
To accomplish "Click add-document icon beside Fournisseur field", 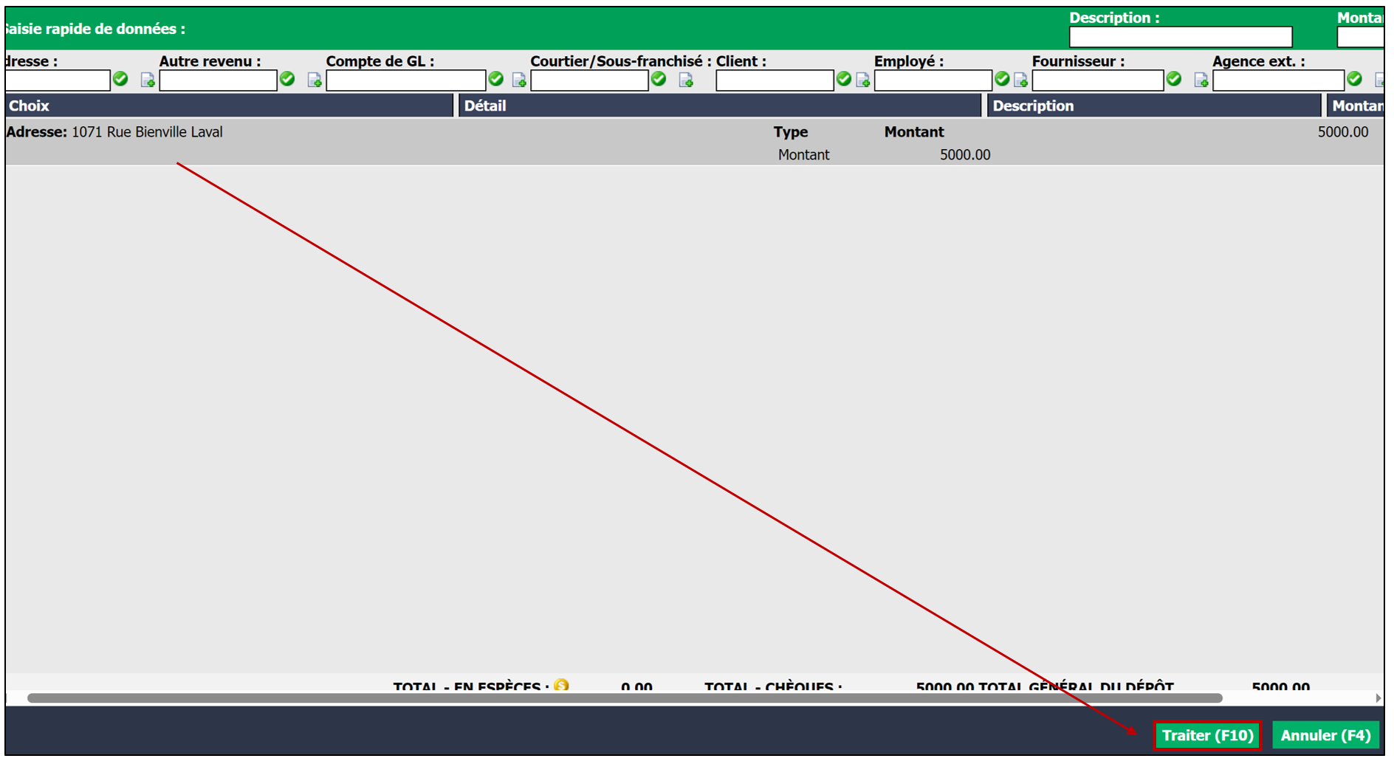I will (x=1201, y=80).
